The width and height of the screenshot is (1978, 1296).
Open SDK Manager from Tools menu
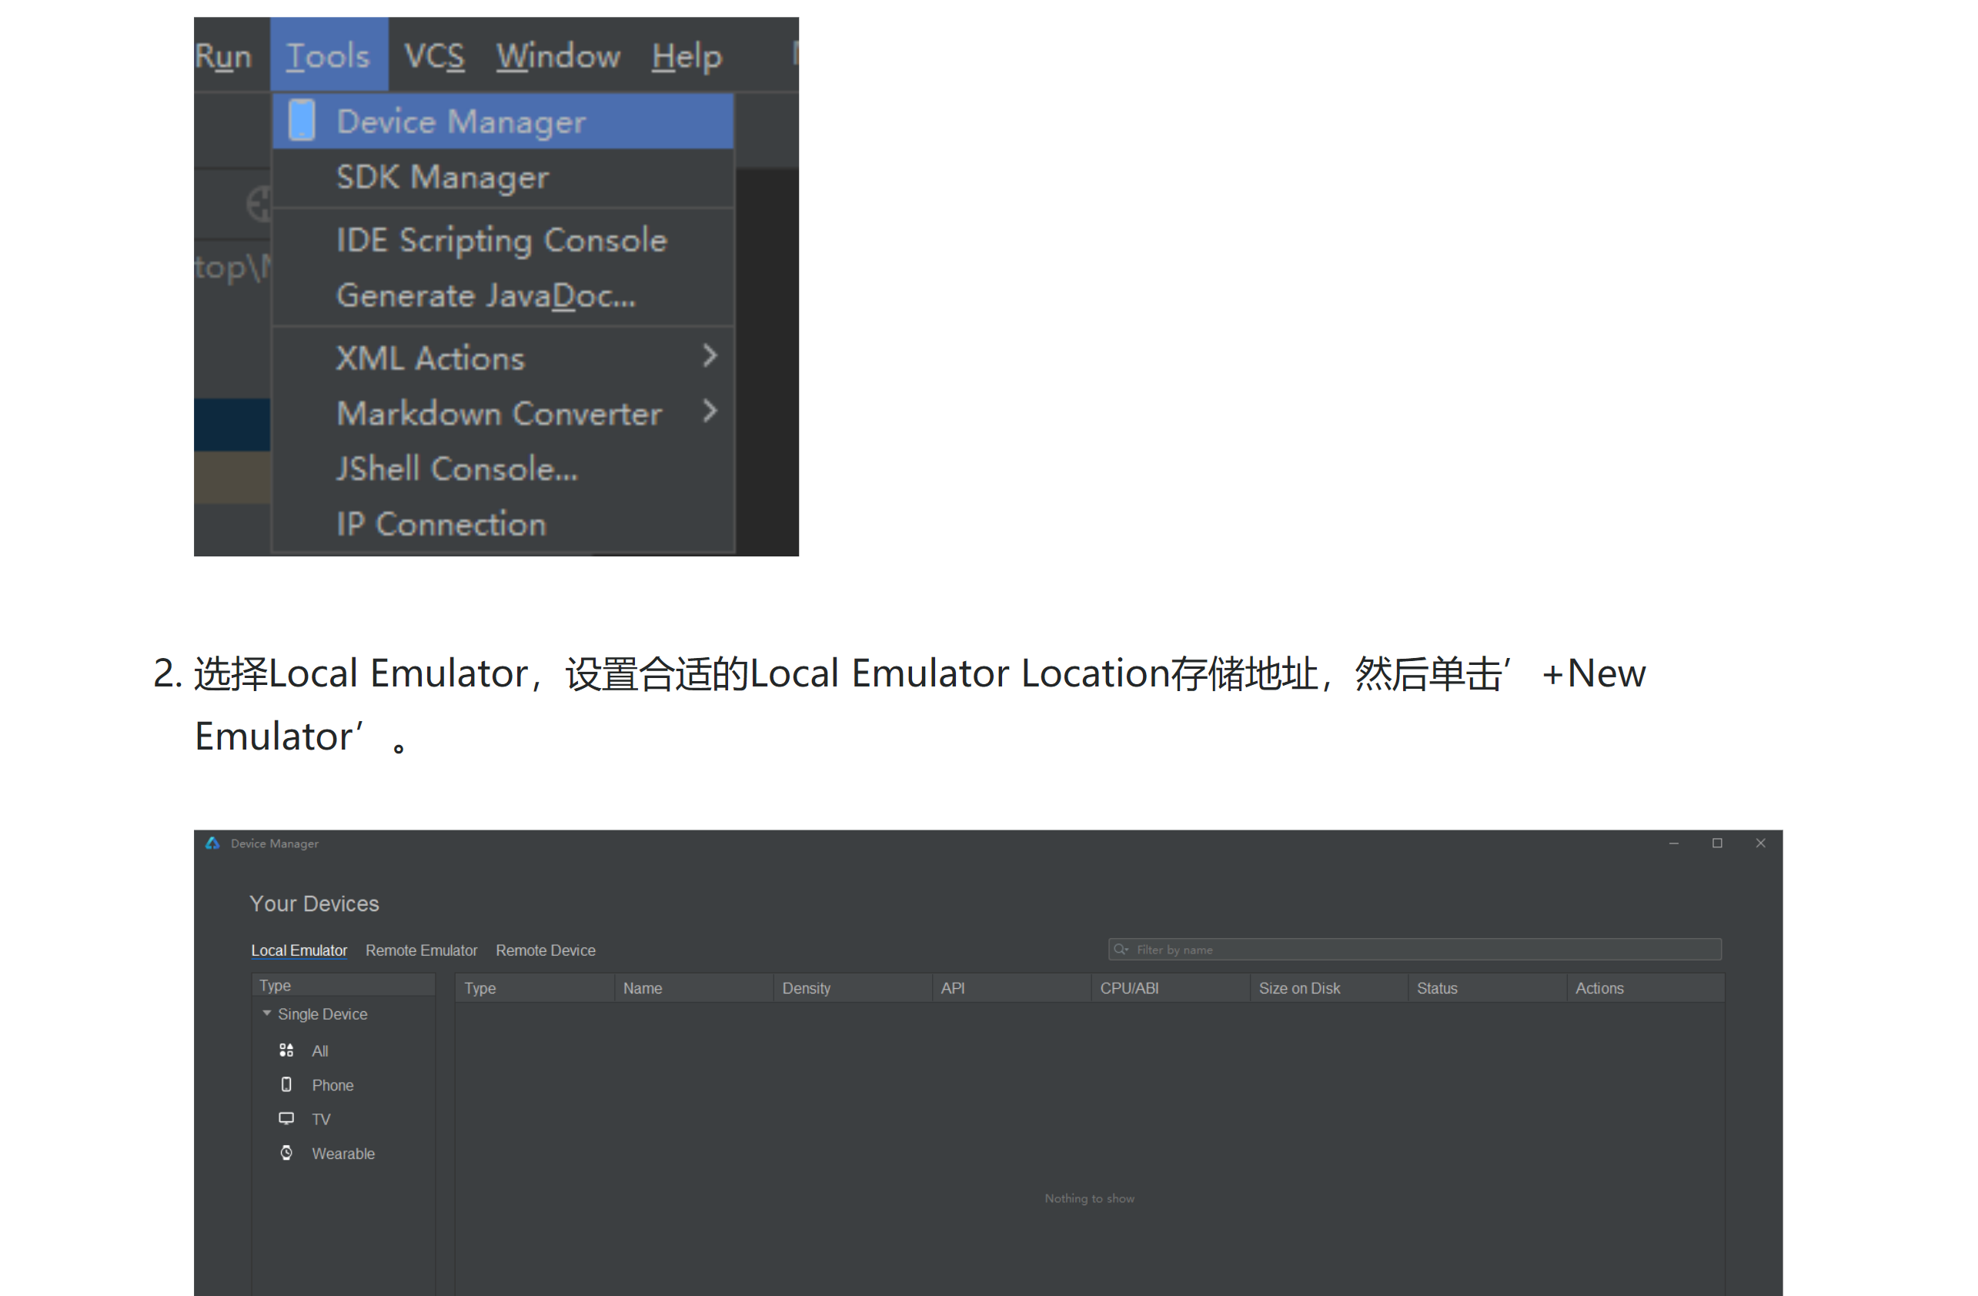click(x=442, y=177)
